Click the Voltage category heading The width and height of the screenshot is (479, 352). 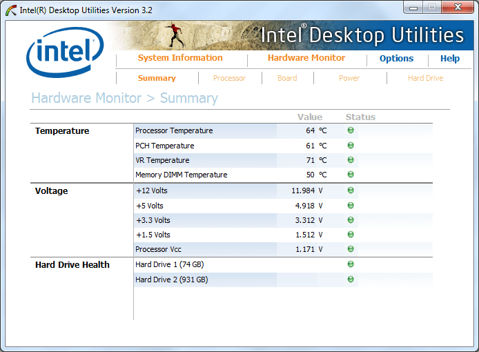point(51,191)
